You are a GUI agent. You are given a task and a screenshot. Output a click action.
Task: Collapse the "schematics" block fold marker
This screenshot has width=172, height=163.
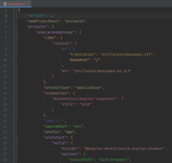[x=17, y=93]
